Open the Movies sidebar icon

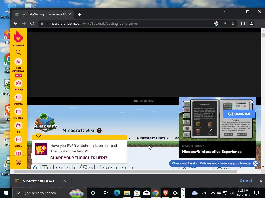(x=18, y=111)
